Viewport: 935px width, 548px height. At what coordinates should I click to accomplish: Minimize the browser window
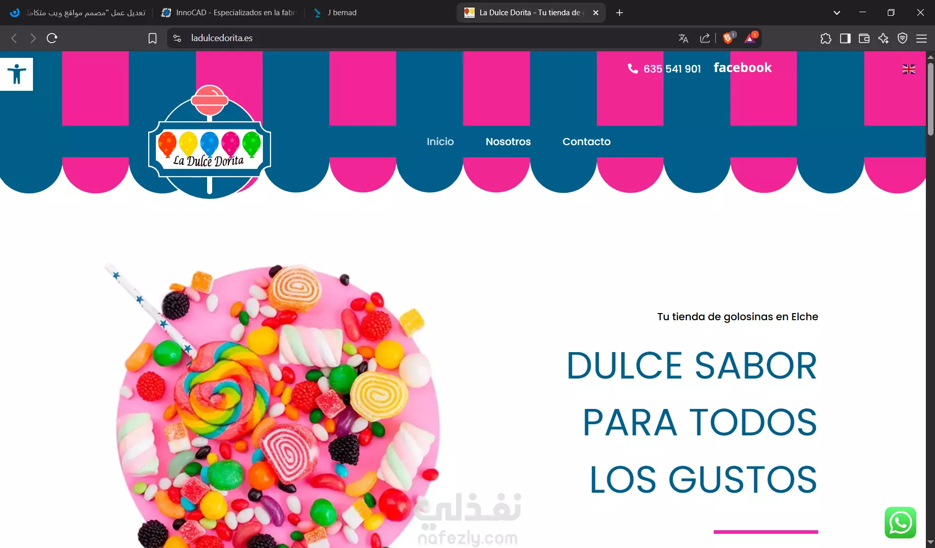click(862, 13)
